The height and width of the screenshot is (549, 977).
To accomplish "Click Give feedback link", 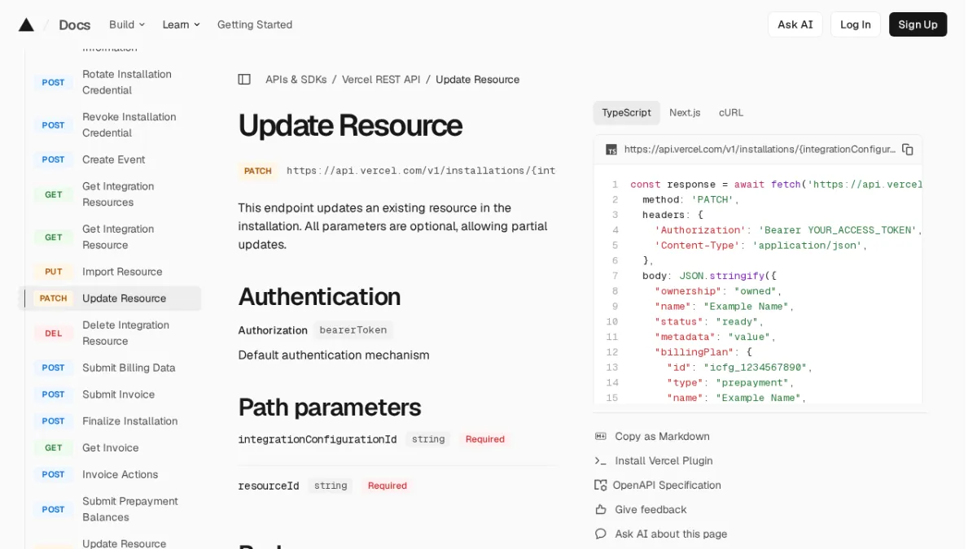I will [x=651, y=510].
